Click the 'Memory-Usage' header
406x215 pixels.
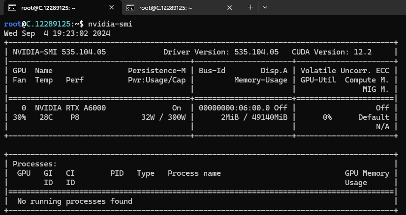(261, 80)
